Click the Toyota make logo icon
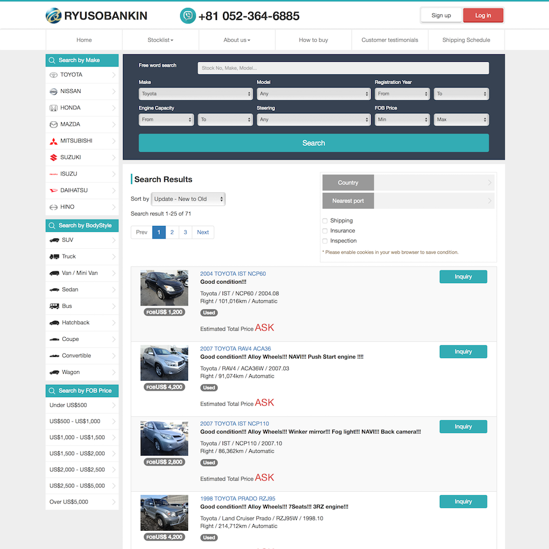 (54, 75)
